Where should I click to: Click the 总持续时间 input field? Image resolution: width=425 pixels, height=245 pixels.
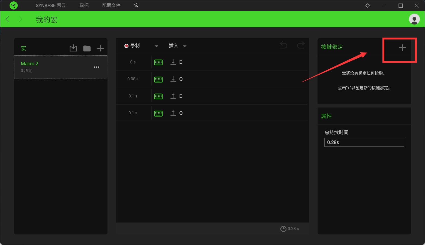coord(364,142)
